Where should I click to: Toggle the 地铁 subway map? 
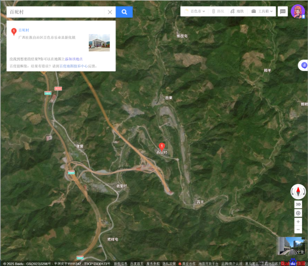tap(237, 12)
